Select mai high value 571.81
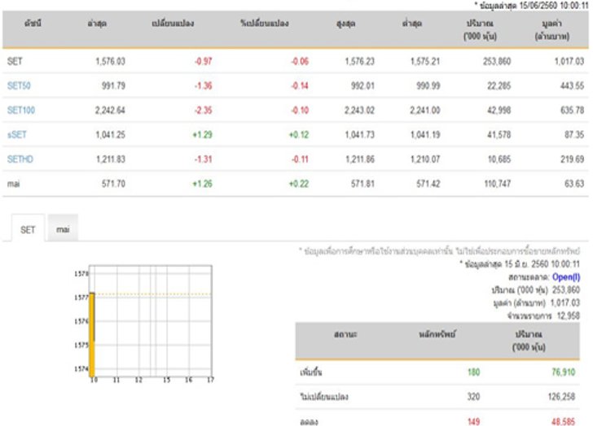This screenshot has width=593, height=426. 362,184
